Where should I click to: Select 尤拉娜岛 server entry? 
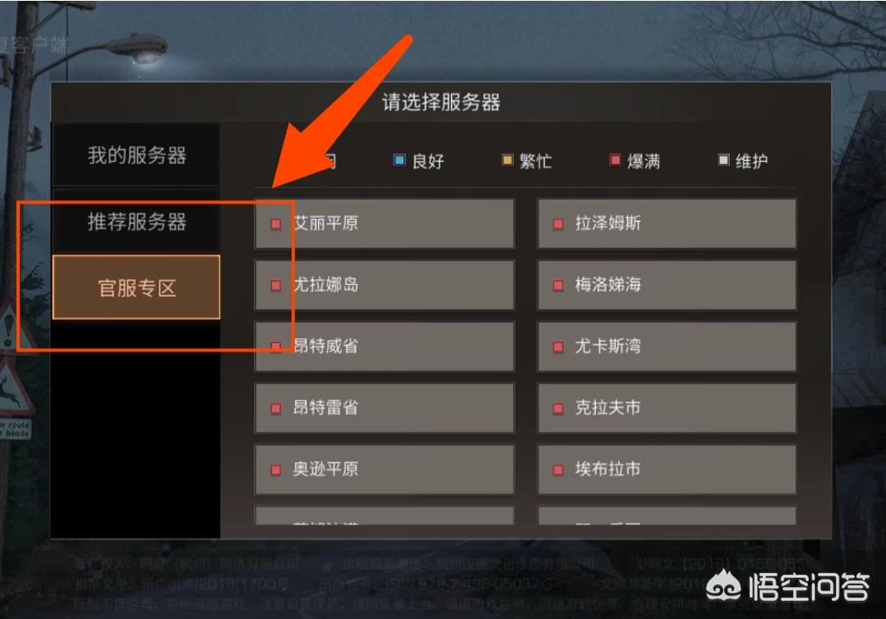click(x=385, y=285)
